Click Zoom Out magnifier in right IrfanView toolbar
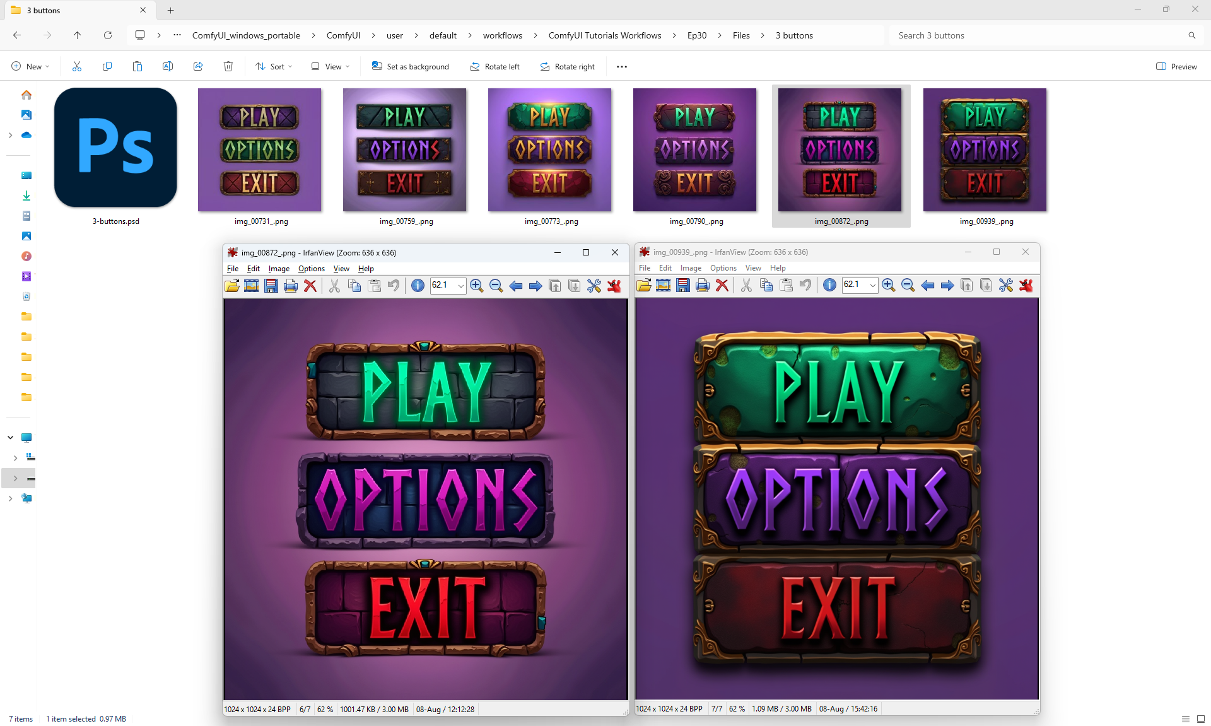The height and width of the screenshot is (726, 1211). (908, 285)
